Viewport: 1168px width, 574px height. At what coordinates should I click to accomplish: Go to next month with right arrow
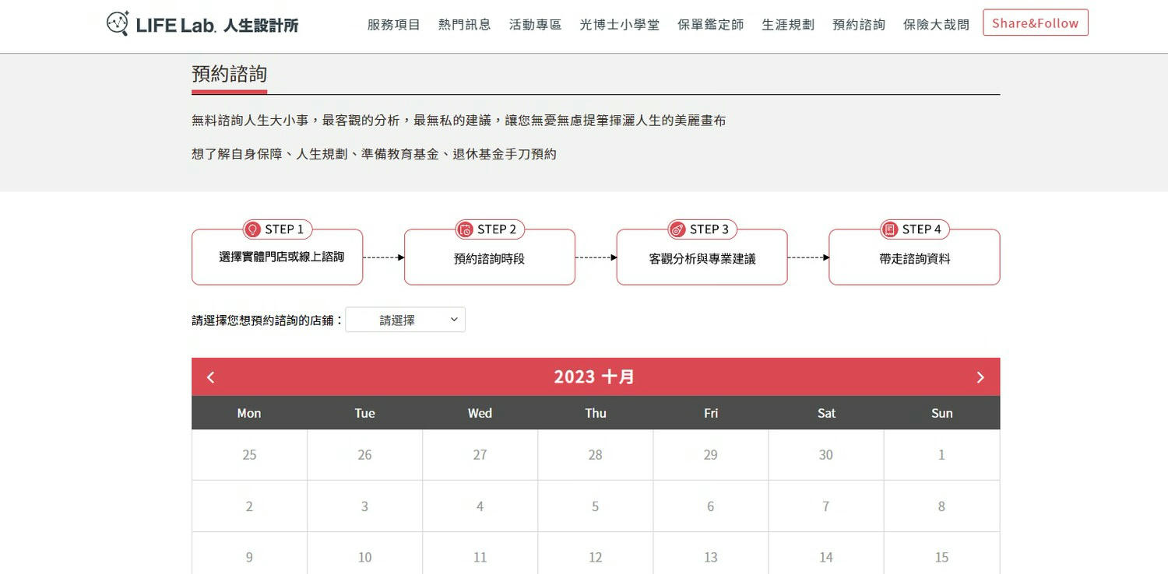[x=980, y=377]
